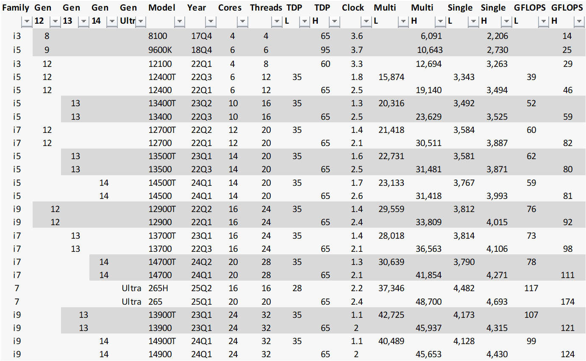Open the Gen 14 column filter dropdown
Image resolution: width=586 pixels, height=361 pixels.
coord(112,21)
